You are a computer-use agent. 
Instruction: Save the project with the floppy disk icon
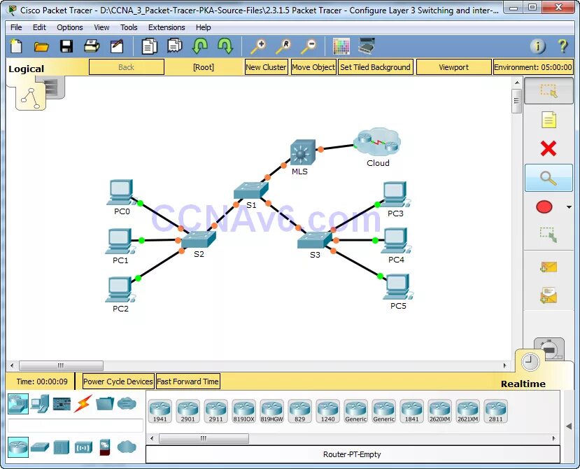pos(66,47)
